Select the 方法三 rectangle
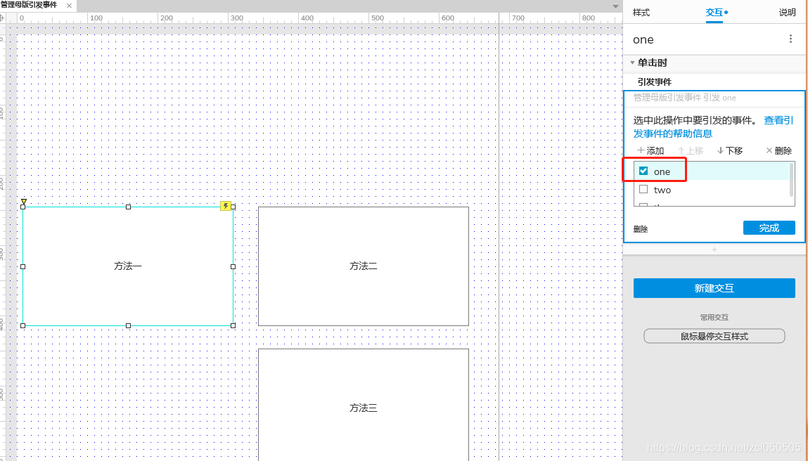 tap(364, 405)
